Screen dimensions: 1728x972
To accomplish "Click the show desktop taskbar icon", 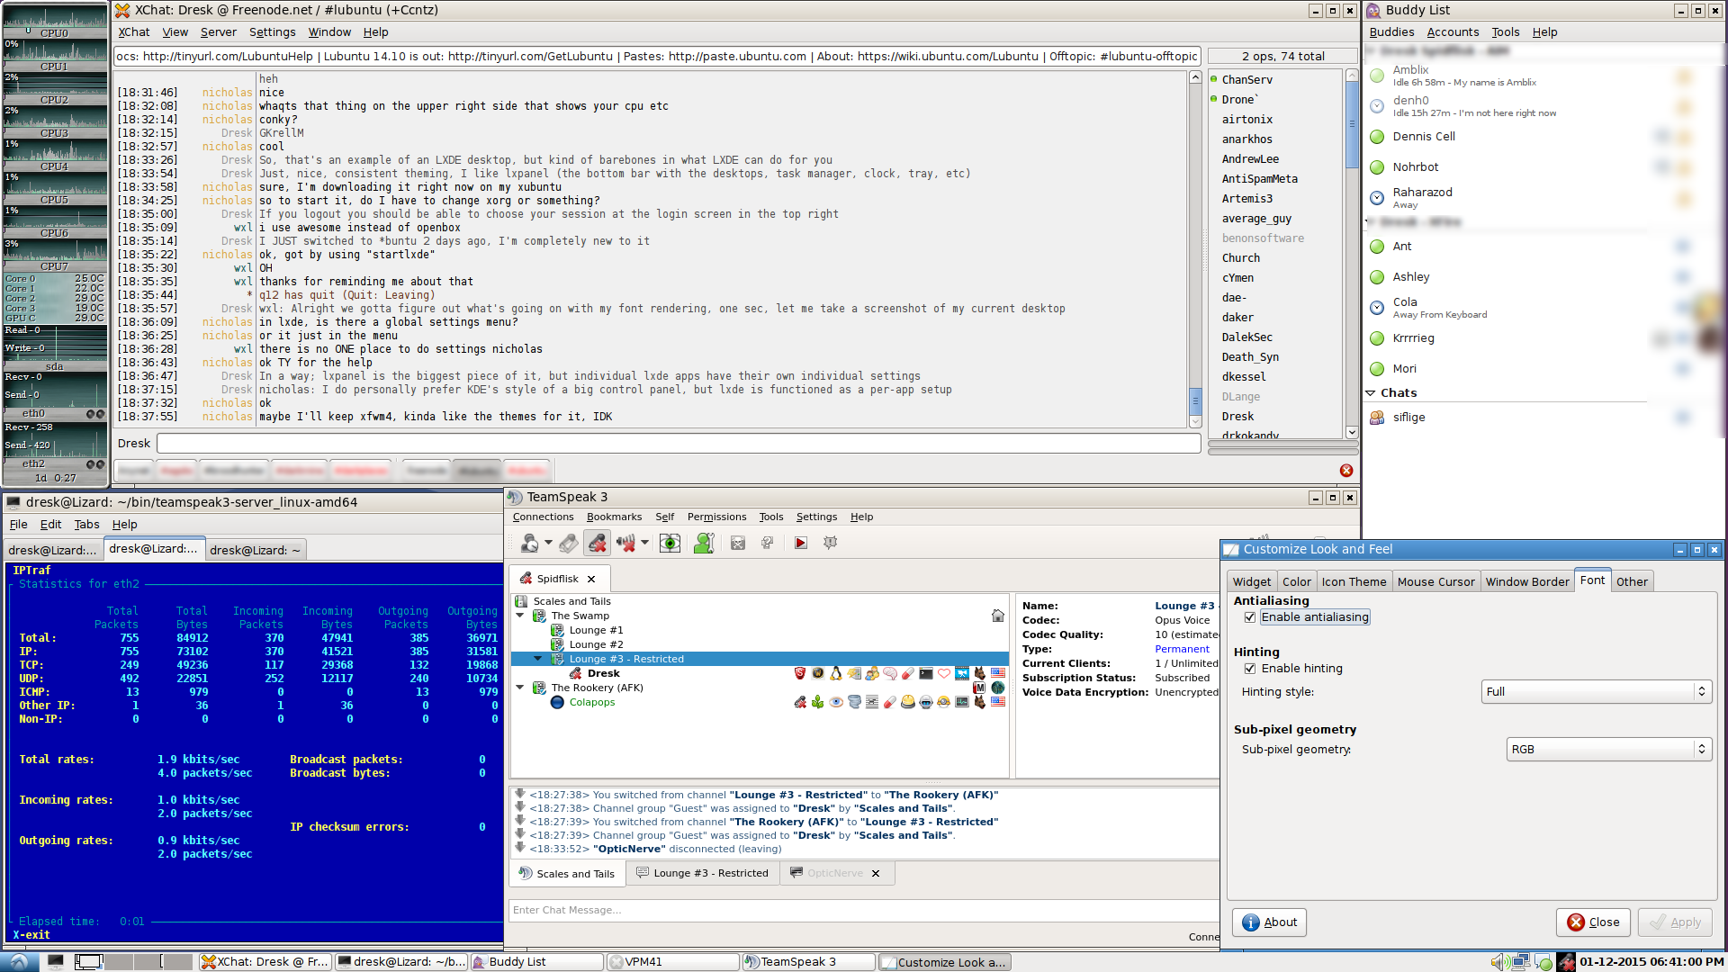I will (x=56, y=961).
